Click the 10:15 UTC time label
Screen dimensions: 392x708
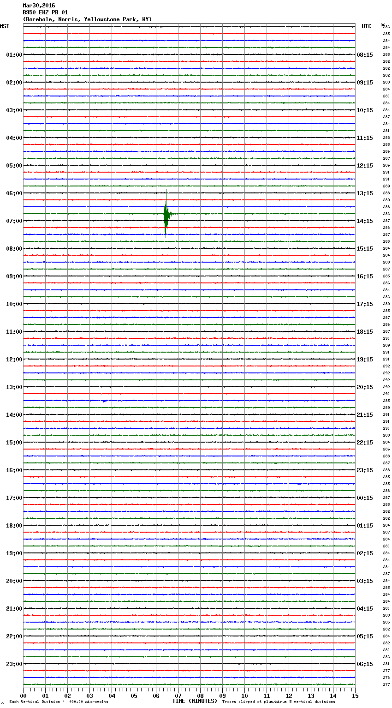365,110
